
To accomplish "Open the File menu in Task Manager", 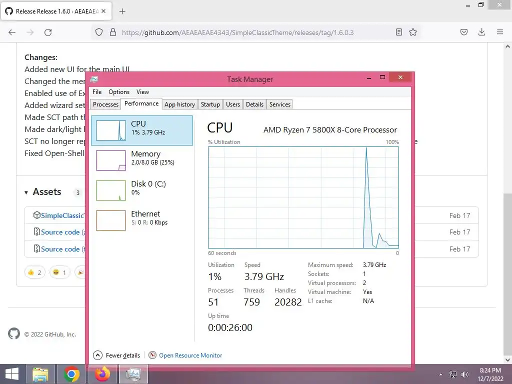I will [97, 92].
